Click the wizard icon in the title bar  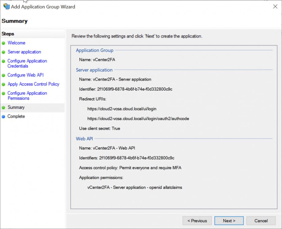pos(6,6)
